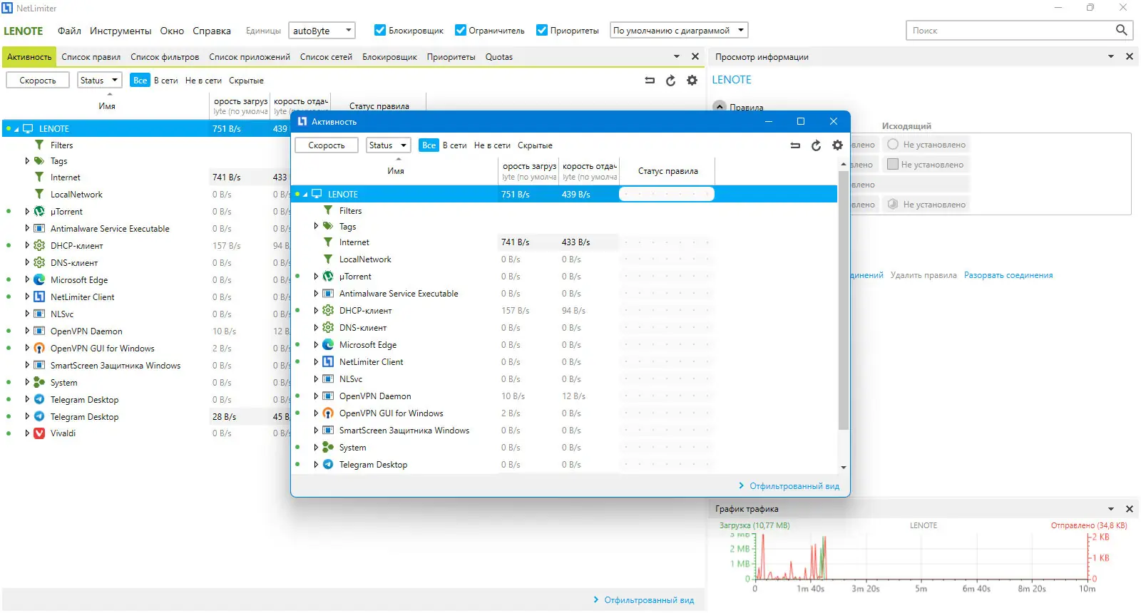Click the NetLimiter Client icon in the floating window

click(x=328, y=362)
